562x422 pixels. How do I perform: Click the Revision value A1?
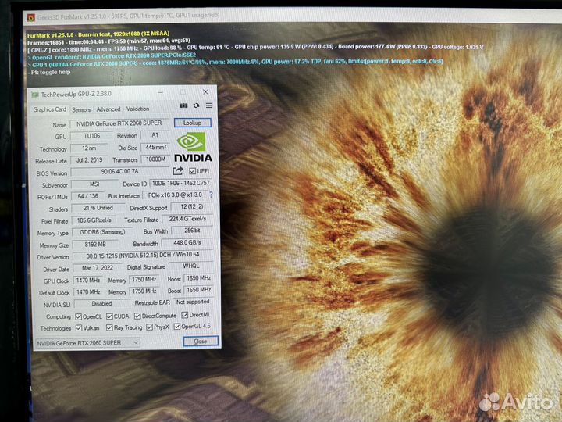pyautogui.click(x=155, y=135)
